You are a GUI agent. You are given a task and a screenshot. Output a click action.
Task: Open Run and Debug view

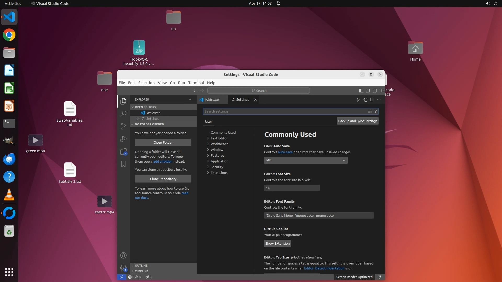123,139
